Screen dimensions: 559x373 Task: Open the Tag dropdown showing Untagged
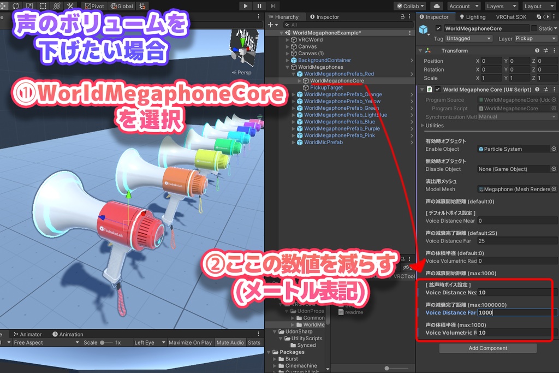pyautogui.click(x=468, y=38)
